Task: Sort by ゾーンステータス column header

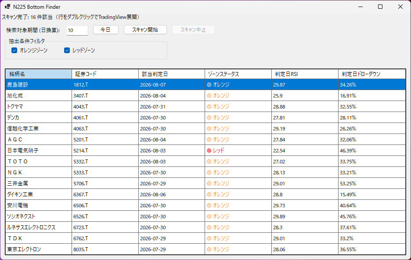Action: [x=238, y=74]
